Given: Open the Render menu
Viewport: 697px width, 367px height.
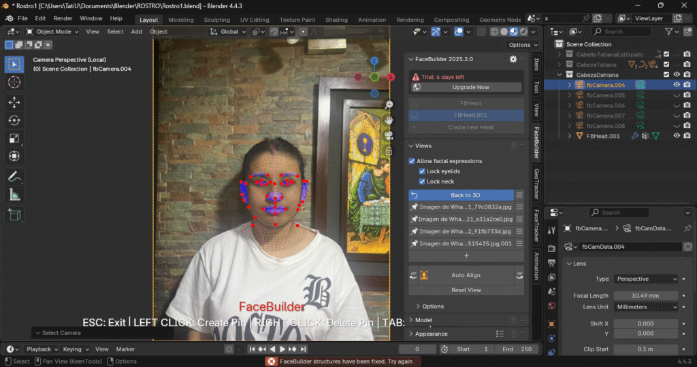Looking at the screenshot, I should point(63,18).
